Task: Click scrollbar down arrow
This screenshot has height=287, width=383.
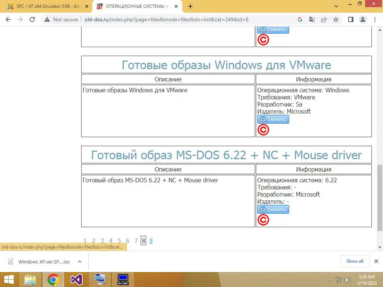Action: tap(380, 247)
